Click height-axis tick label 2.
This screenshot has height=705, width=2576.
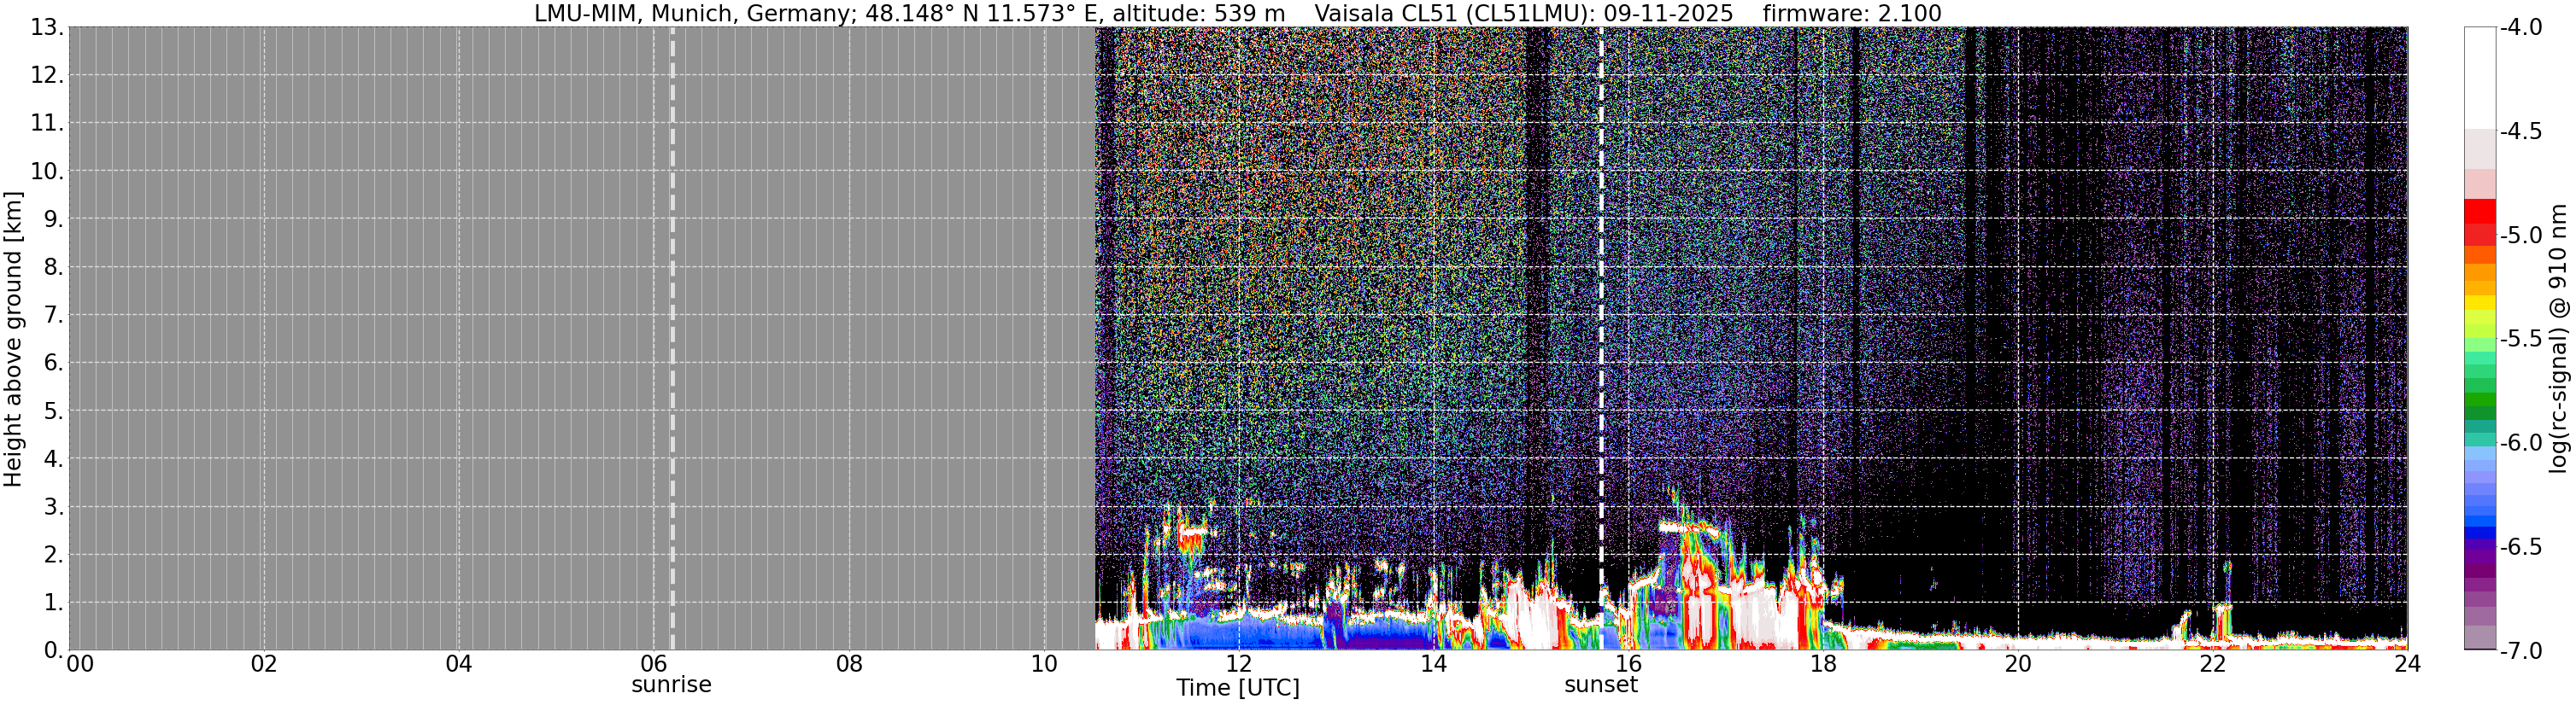(x=53, y=556)
